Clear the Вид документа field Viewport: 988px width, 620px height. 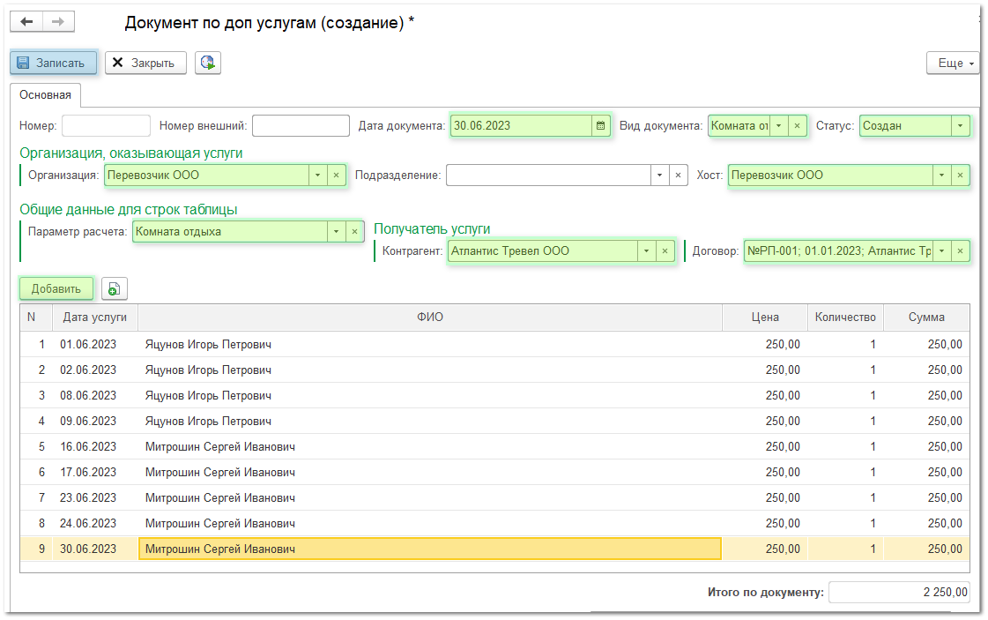(797, 126)
